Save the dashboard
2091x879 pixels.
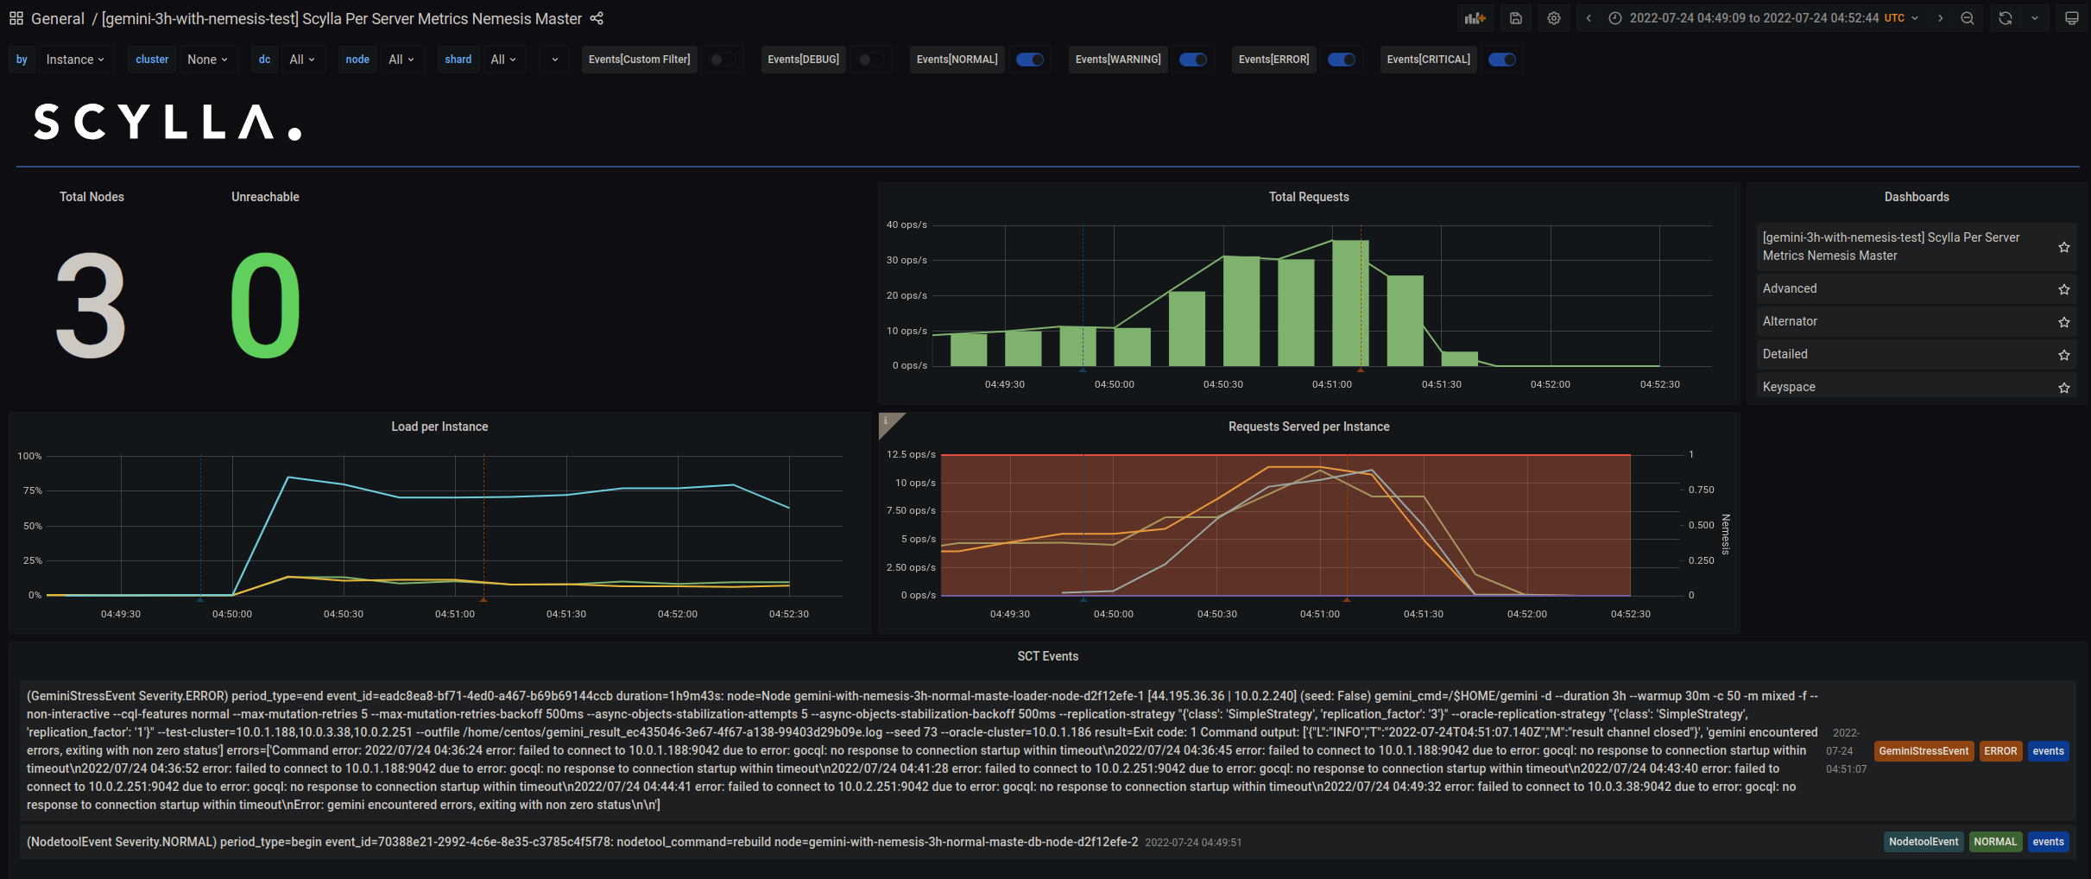pyautogui.click(x=1515, y=18)
